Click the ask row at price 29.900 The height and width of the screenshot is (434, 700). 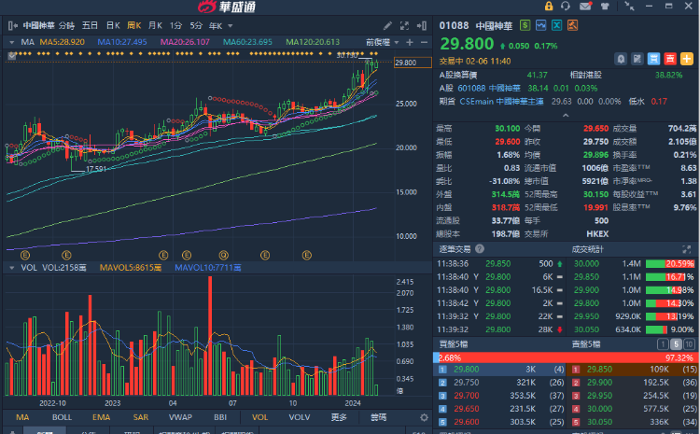pyautogui.click(x=633, y=383)
